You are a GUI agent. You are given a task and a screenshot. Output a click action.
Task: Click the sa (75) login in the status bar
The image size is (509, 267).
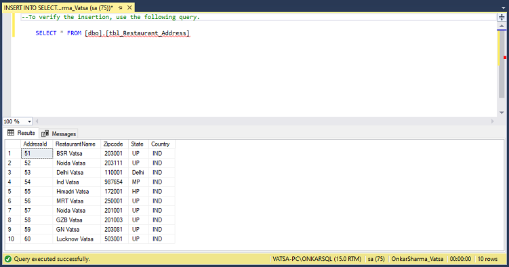(376, 259)
